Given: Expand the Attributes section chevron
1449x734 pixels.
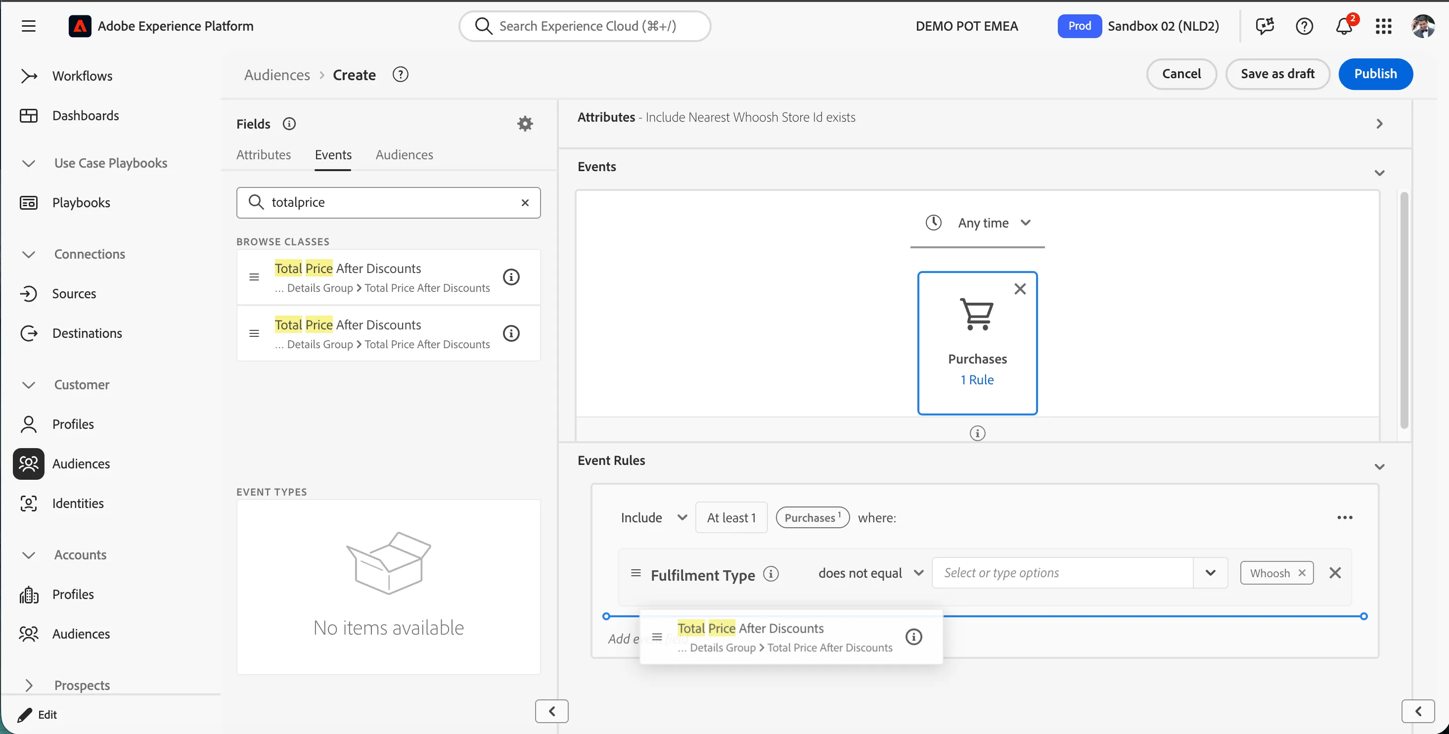Looking at the screenshot, I should click(1379, 124).
